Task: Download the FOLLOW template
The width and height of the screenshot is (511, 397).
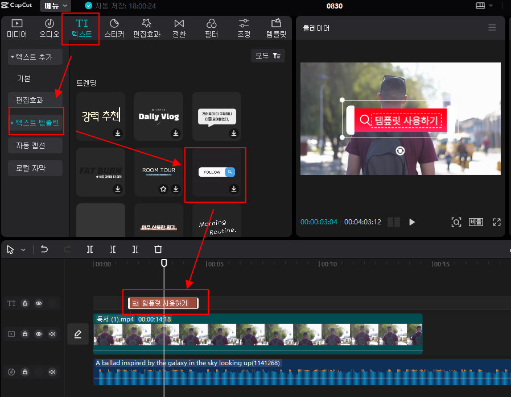Action: click(234, 189)
